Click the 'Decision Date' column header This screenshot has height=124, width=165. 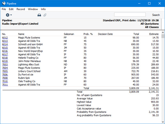(105, 34)
